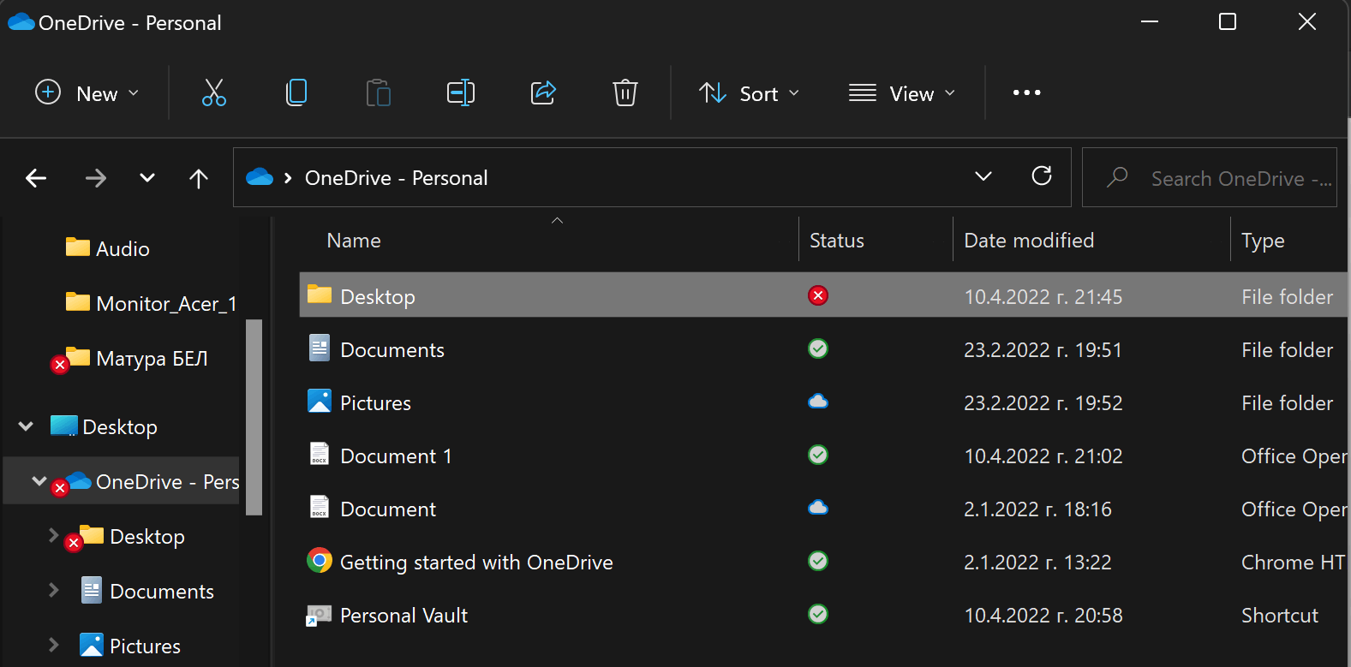1351x667 pixels.
Task: Select the Desktop folder name in file list
Action: click(378, 297)
